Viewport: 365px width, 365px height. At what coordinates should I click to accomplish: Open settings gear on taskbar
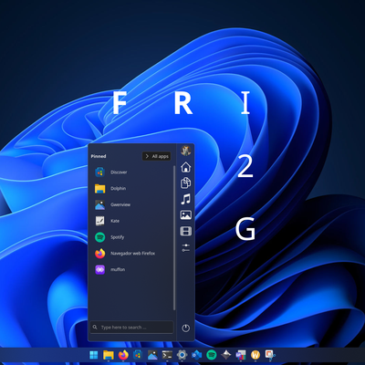[182, 355]
